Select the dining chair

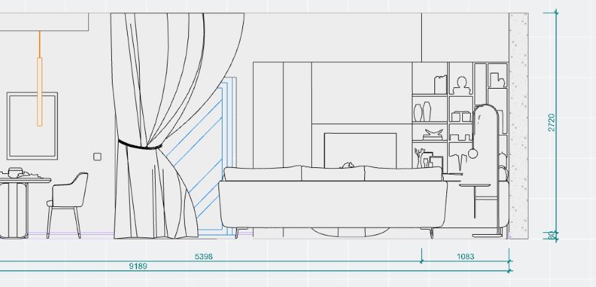[68, 205]
